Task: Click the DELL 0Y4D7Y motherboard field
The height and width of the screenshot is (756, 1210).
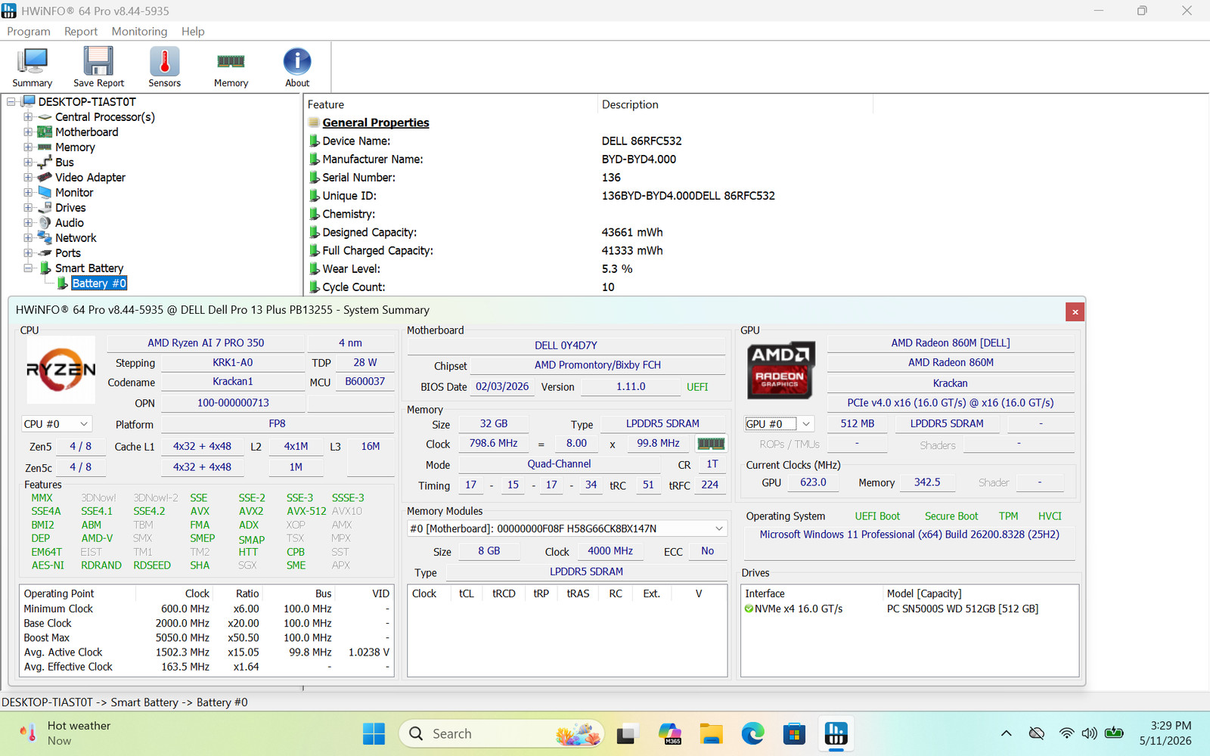Action: 566,345
